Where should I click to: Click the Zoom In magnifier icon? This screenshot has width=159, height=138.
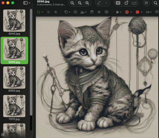pos(87,3)
